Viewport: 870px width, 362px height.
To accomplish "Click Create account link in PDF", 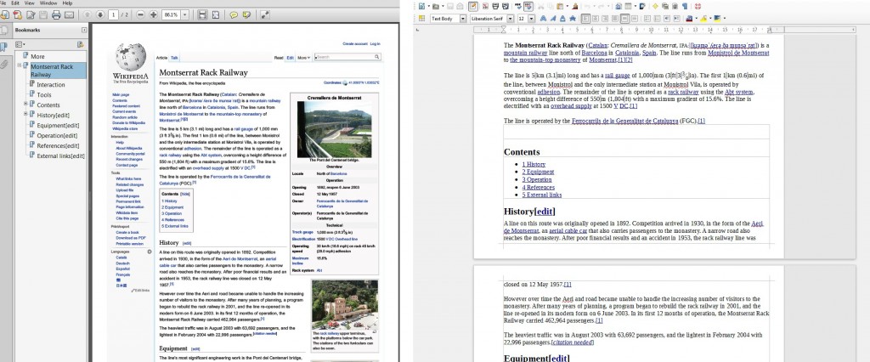I will click(355, 43).
